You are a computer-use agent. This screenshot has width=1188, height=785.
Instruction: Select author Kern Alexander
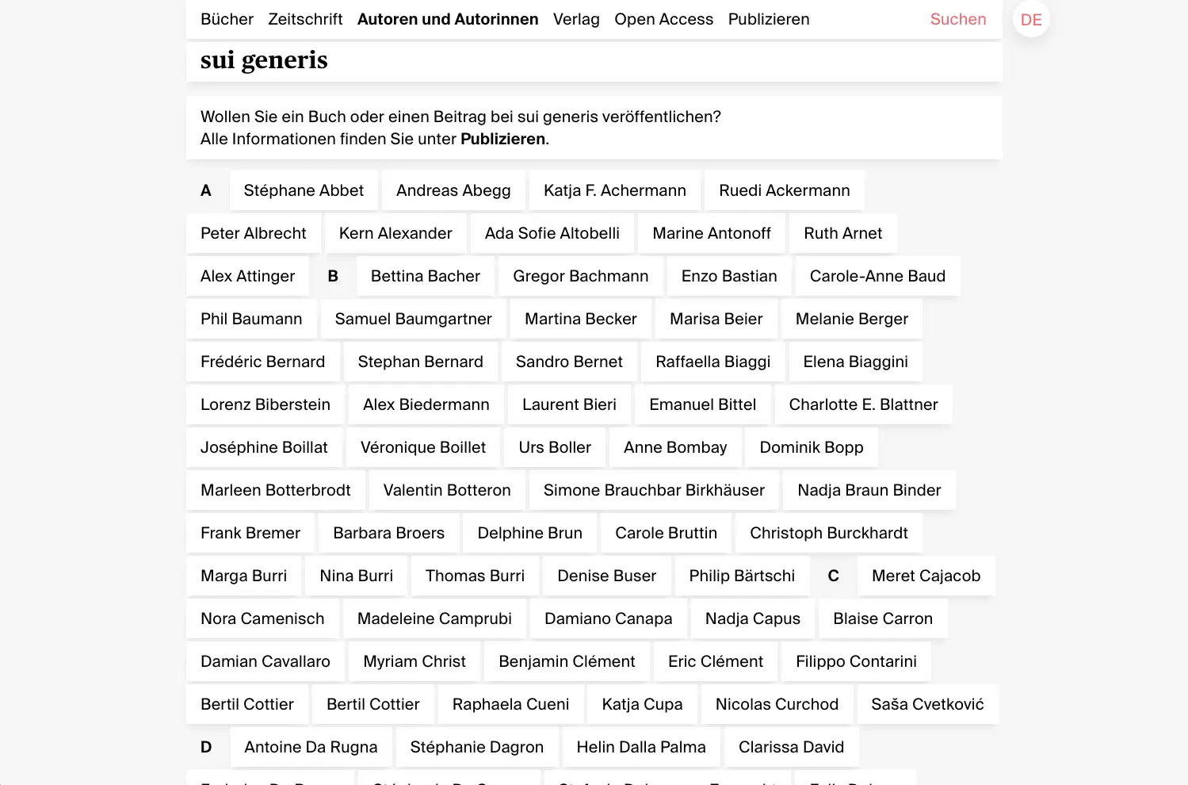395,233
